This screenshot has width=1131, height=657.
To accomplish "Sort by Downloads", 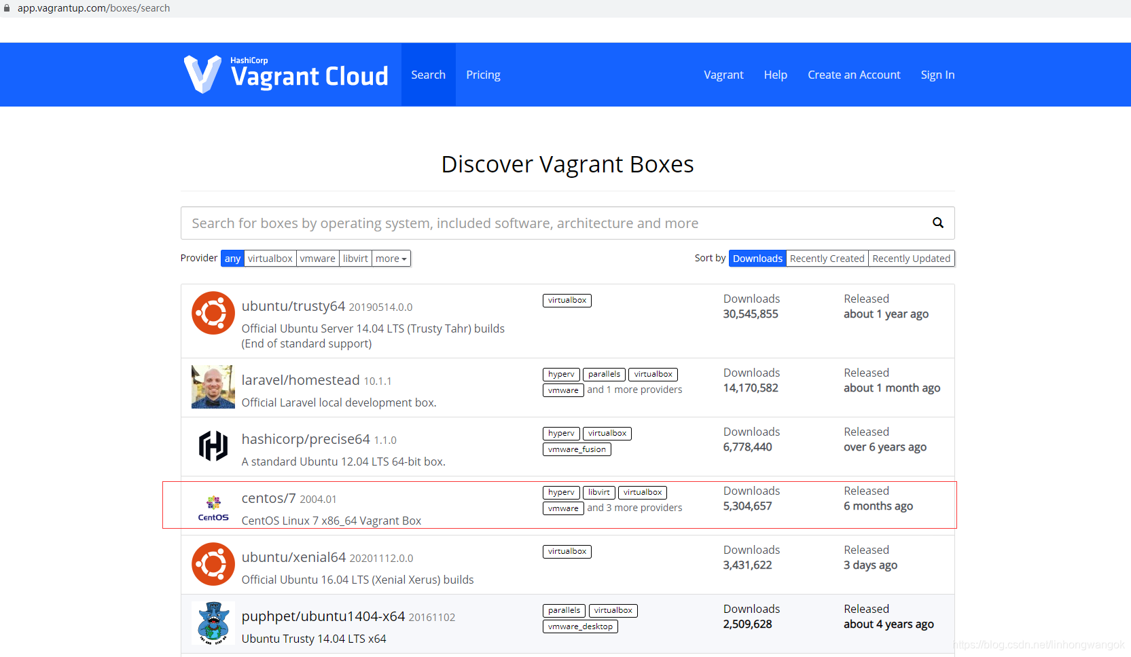I will [x=757, y=259].
